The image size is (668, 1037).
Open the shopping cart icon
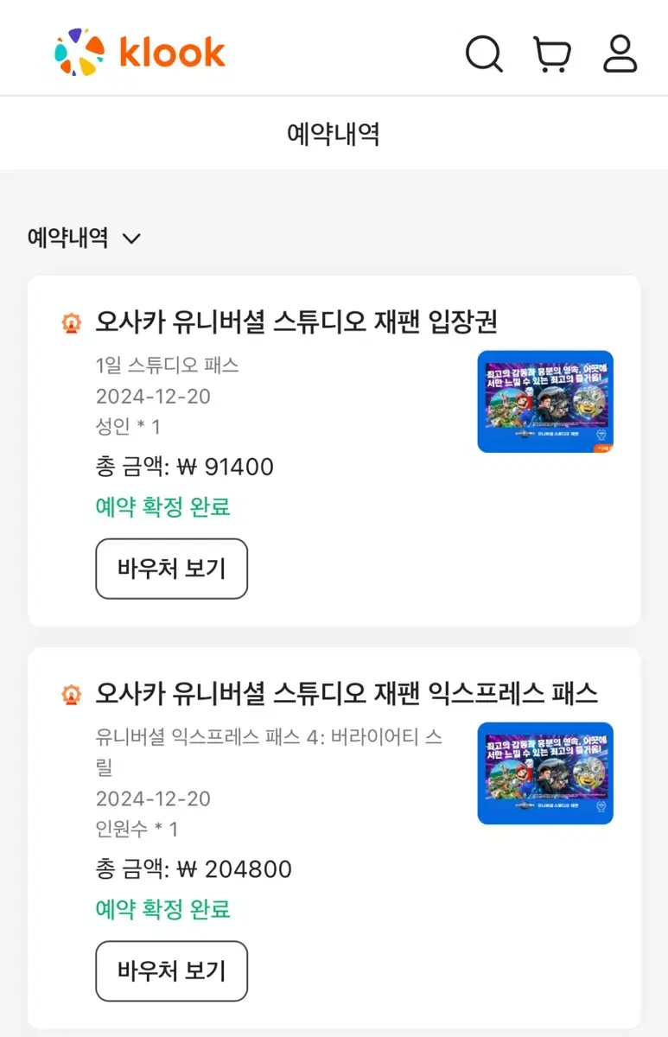(x=552, y=54)
